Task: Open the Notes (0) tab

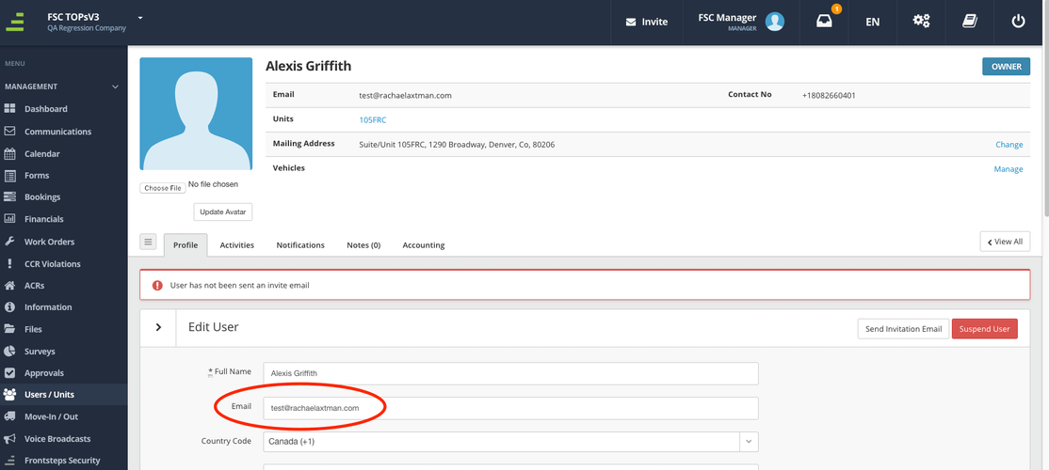Action: coord(363,245)
